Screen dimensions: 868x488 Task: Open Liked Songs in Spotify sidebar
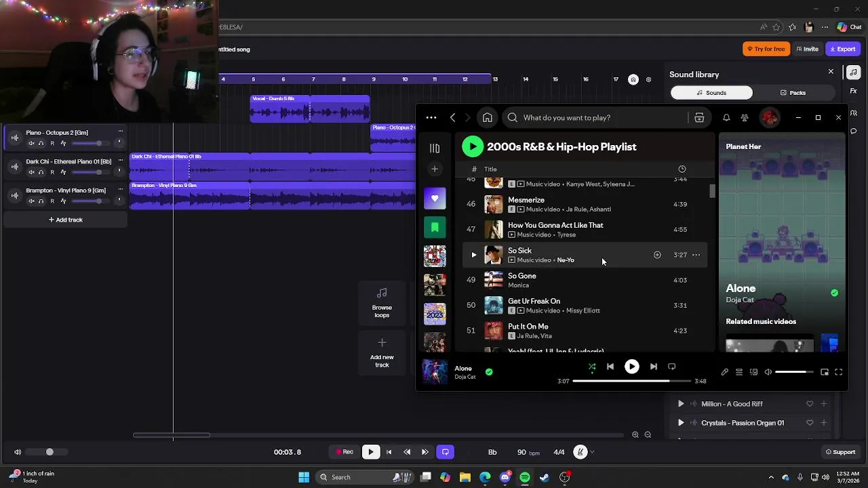point(435,199)
